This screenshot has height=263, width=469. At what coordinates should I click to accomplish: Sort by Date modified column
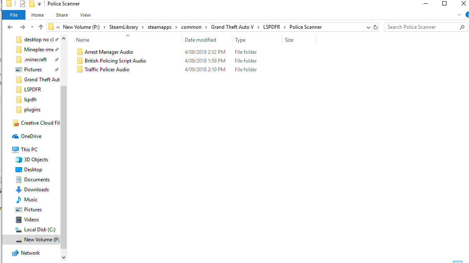(x=200, y=40)
